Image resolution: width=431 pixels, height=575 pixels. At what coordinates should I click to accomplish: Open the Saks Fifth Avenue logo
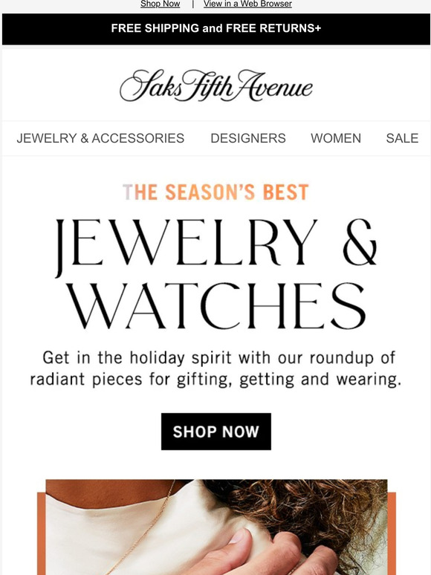click(x=215, y=85)
